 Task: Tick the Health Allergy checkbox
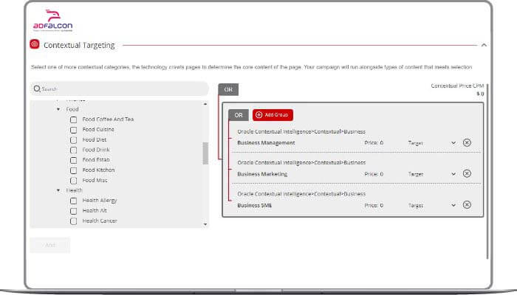click(x=73, y=201)
